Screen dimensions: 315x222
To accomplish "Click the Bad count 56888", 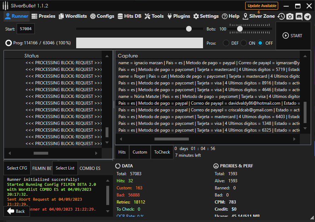I will click(134, 195).
